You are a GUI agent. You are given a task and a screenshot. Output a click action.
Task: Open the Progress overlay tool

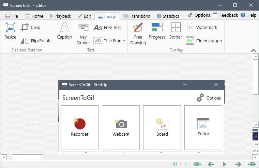(x=157, y=31)
